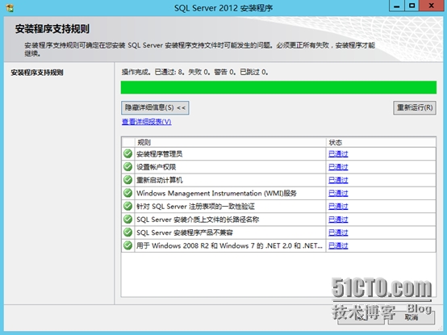Open 已通过 status for .NET 2.0 rule
Screen dimensions: 447x335
click(x=338, y=245)
